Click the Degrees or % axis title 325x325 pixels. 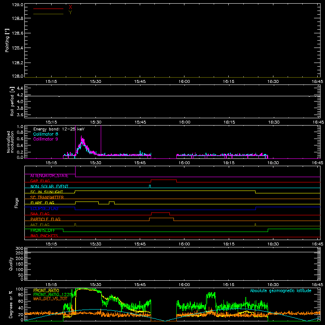[11, 304]
